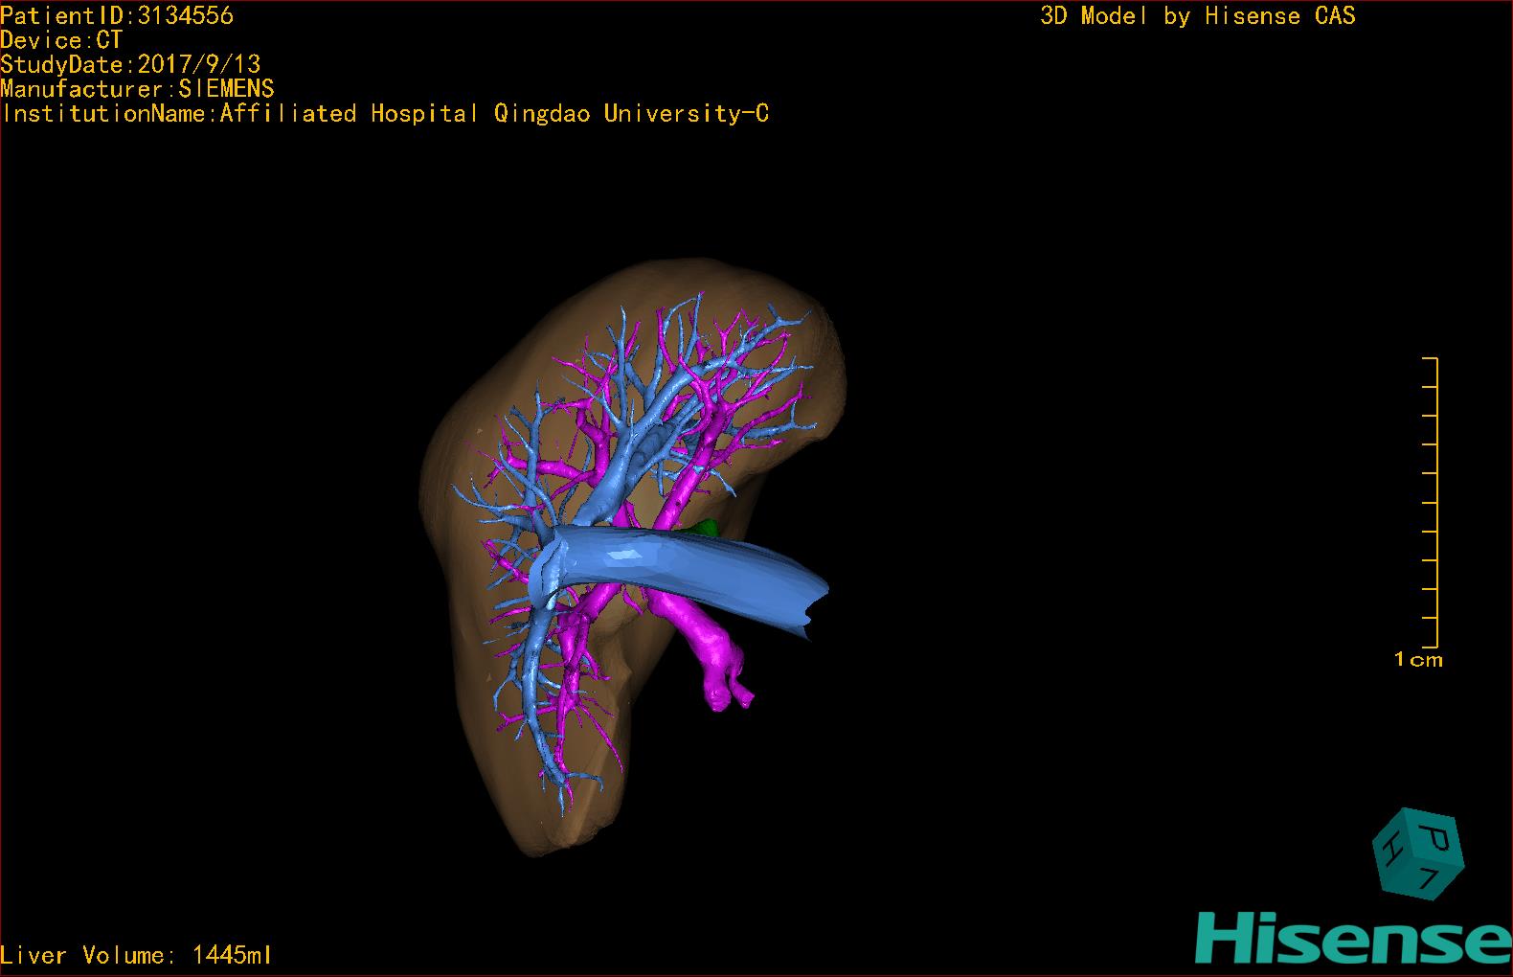Click the 1cm scale label

tap(1417, 659)
